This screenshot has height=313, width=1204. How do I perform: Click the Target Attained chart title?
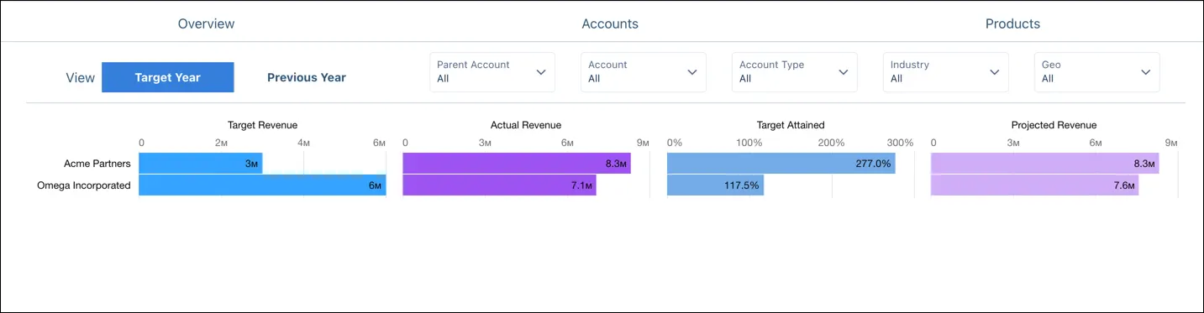[791, 125]
